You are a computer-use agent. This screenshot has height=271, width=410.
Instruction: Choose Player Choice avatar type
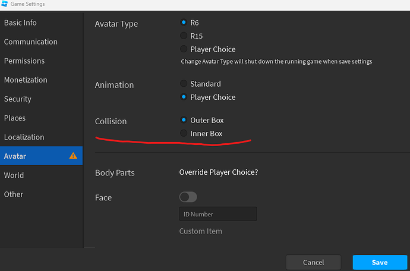click(184, 49)
